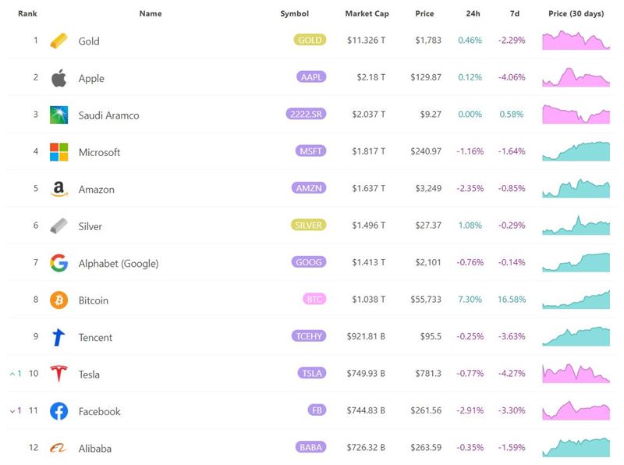Open the Tesla company link
The height and width of the screenshot is (465, 624).
[x=89, y=374]
